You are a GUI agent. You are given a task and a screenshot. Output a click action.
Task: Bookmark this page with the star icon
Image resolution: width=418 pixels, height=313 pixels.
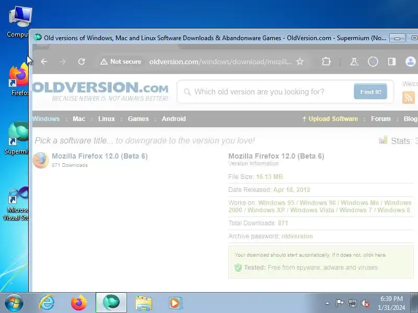[300, 62]
